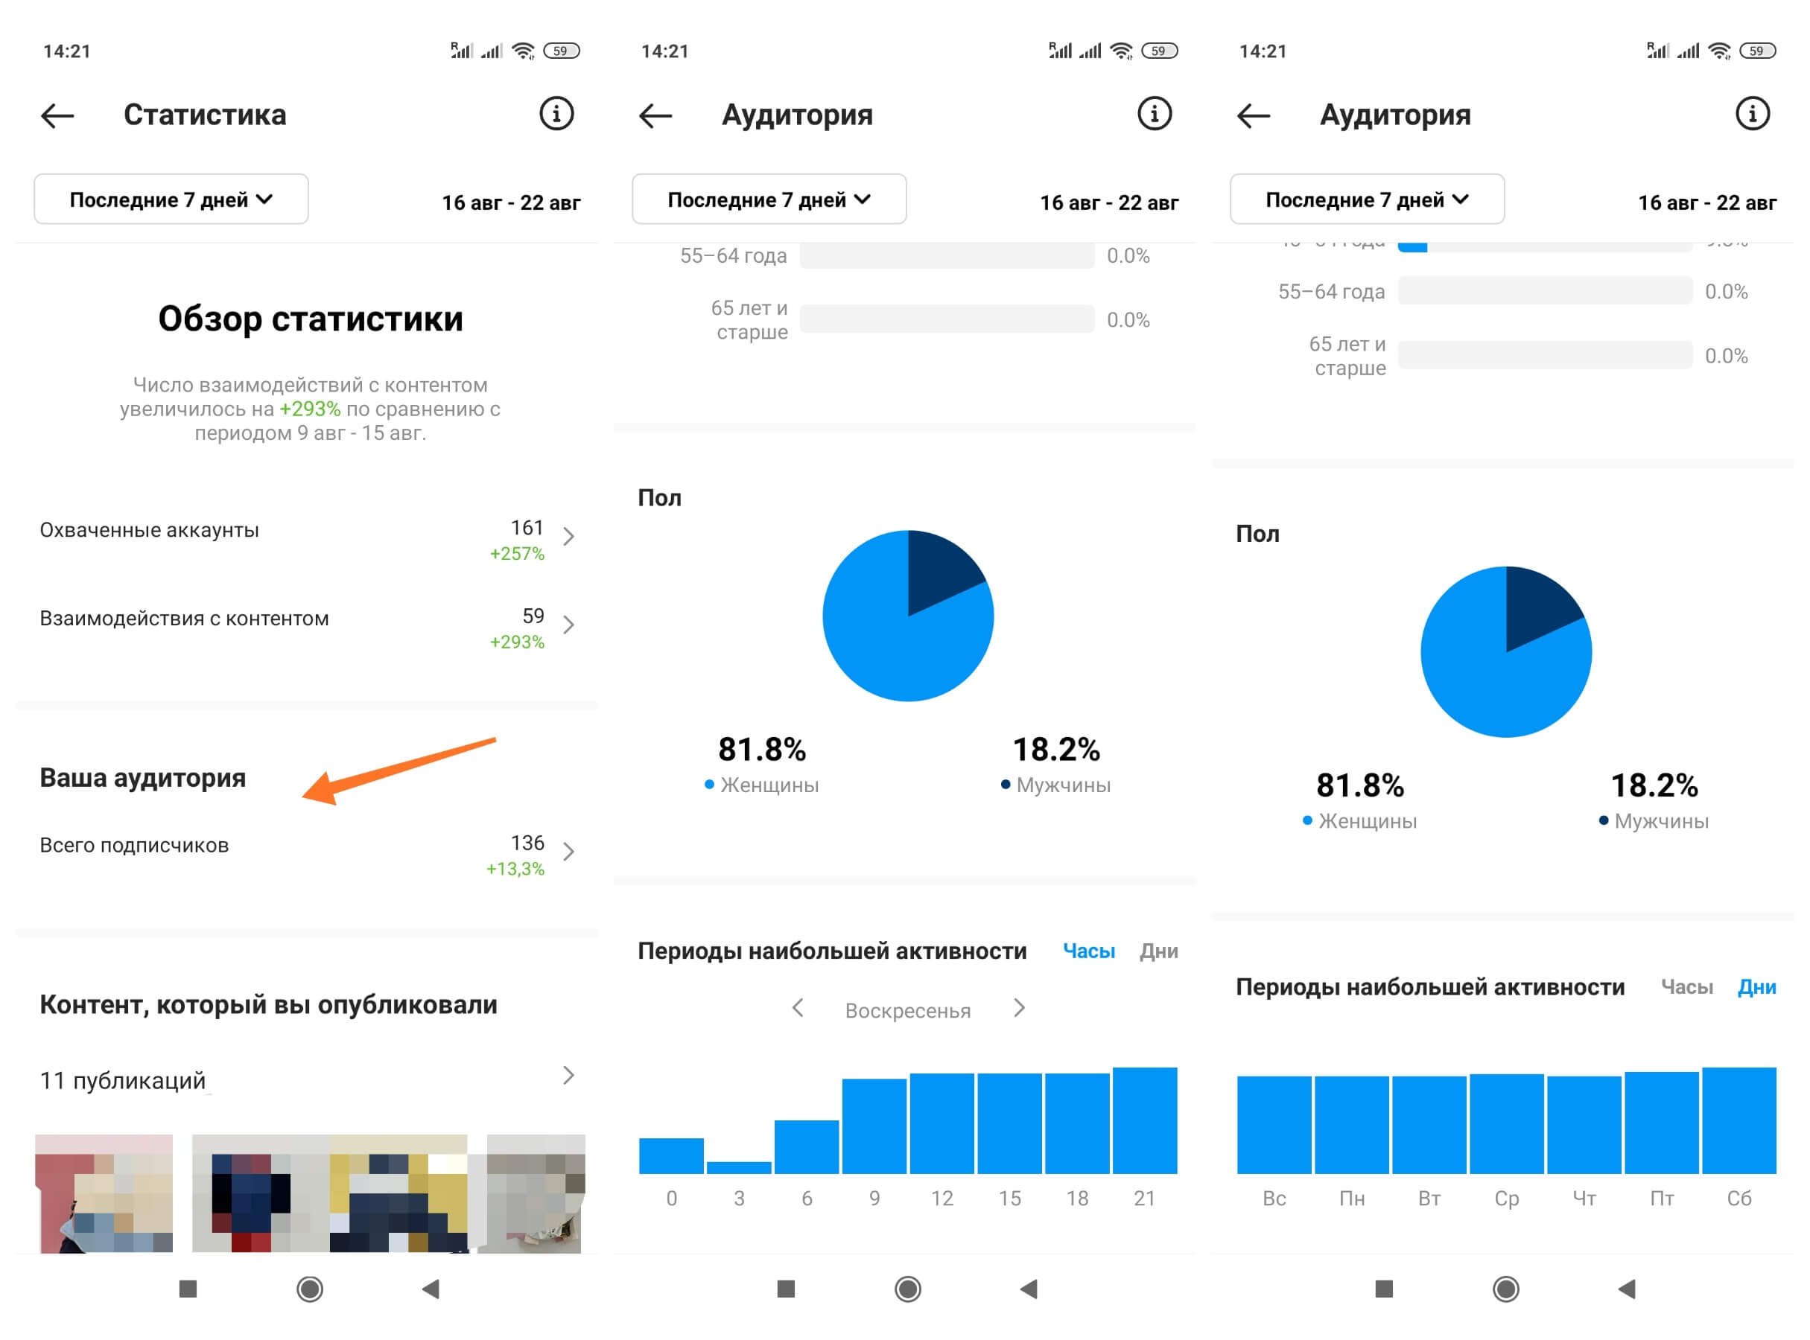Tap the Вс day activity bar
The image size is (1810, 1340).
pos(1275,1125)
